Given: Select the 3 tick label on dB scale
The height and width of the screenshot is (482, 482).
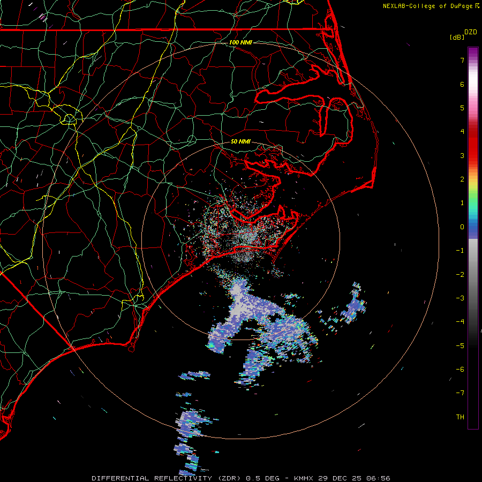Looking at the screenshot, I should click(462, 155).
